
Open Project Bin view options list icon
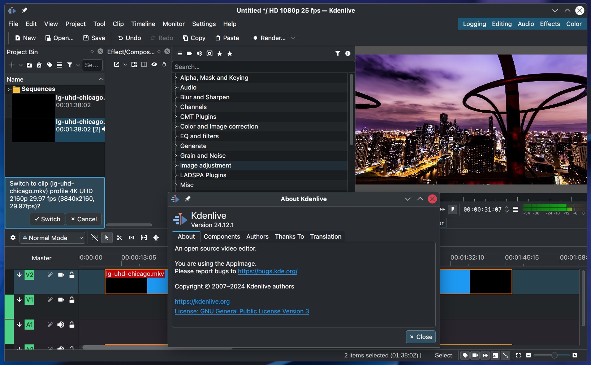pyautogui.click(x=60, y=65)
